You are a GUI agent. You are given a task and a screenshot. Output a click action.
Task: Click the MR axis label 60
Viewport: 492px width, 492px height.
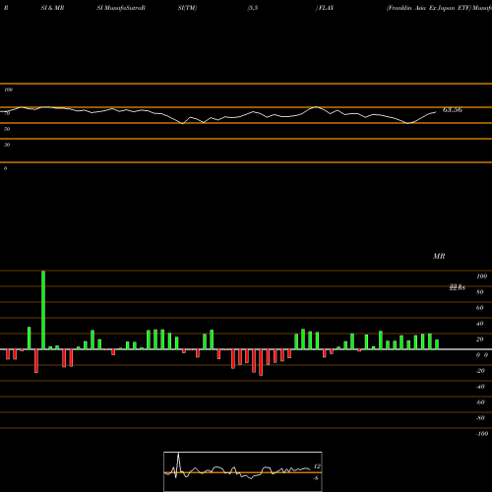click(480, 308)
